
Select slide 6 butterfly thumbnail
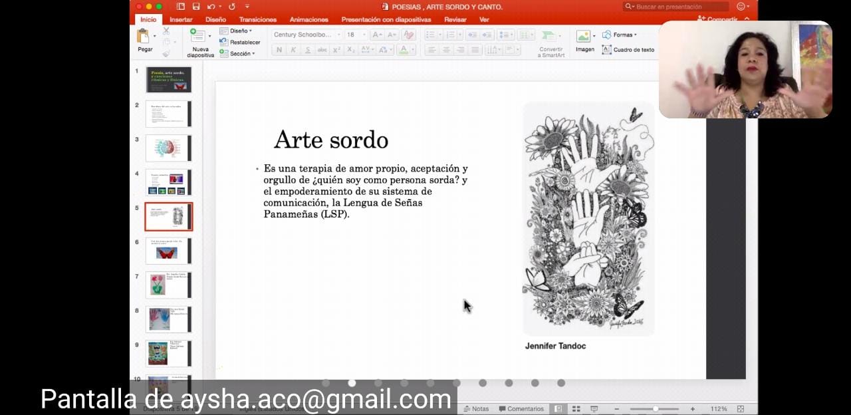tap(169, 251)
